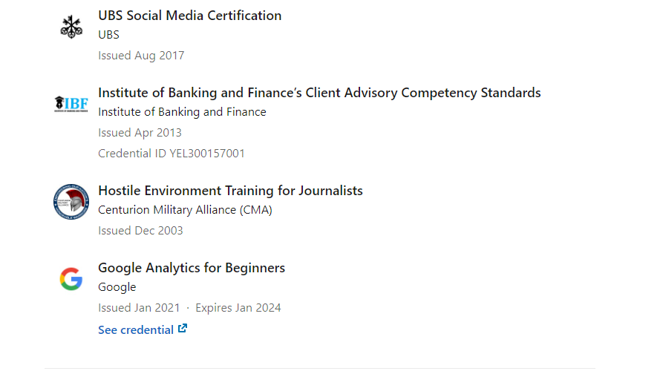Viewport: 666px width, 371px height.
Task: Click Issued Jan 2021 text
Action: 140,308
